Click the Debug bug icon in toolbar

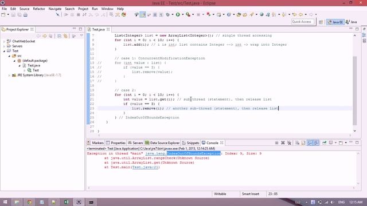167,14
